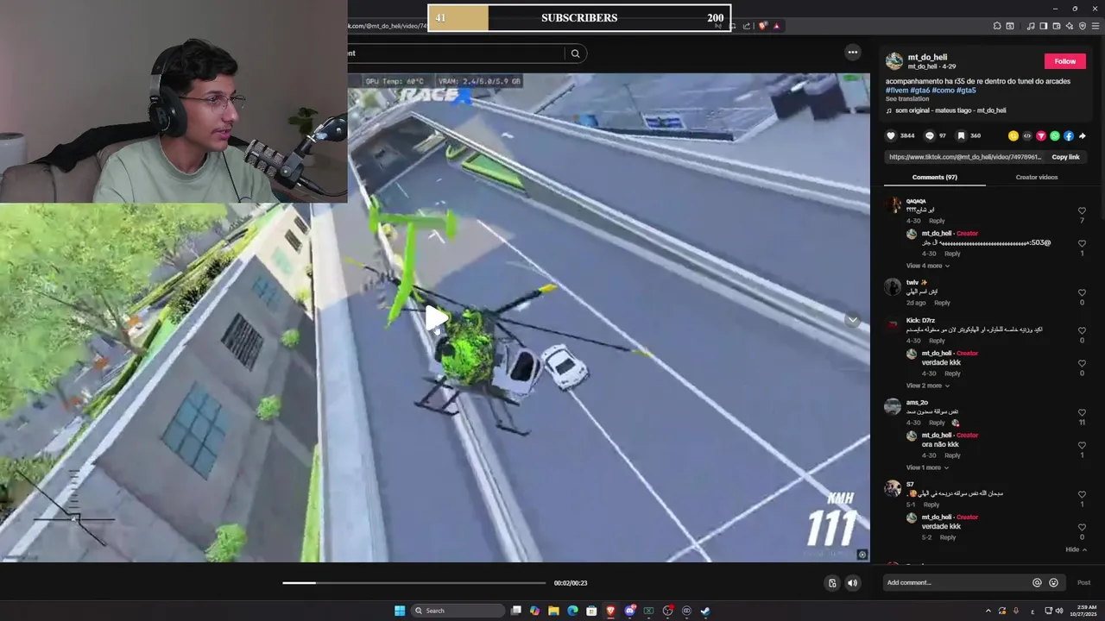Open the #gta5 hashtag
The height and width of the screenshot is (621, 1105).
point(966,90)
